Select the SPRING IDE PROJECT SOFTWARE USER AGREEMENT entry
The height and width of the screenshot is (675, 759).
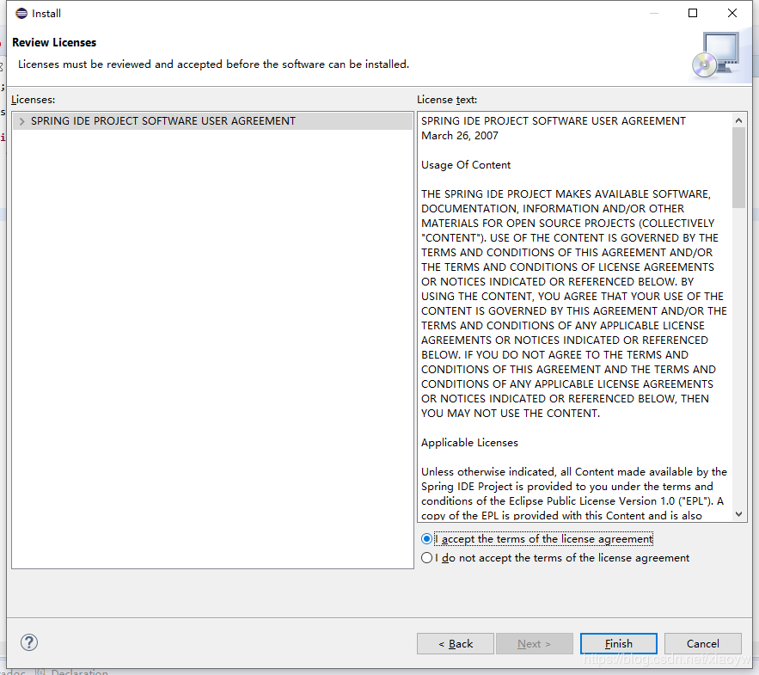(x=163, y=121)
